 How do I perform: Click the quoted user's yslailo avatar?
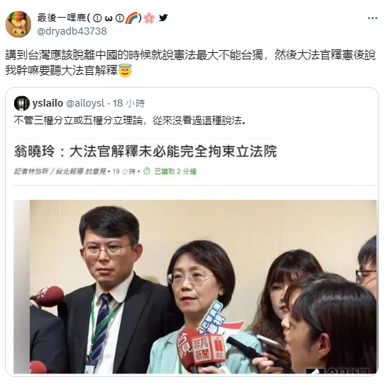(22, 103)
